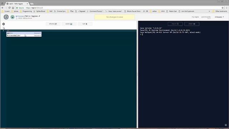Open the files panel icon

[4, 28]
